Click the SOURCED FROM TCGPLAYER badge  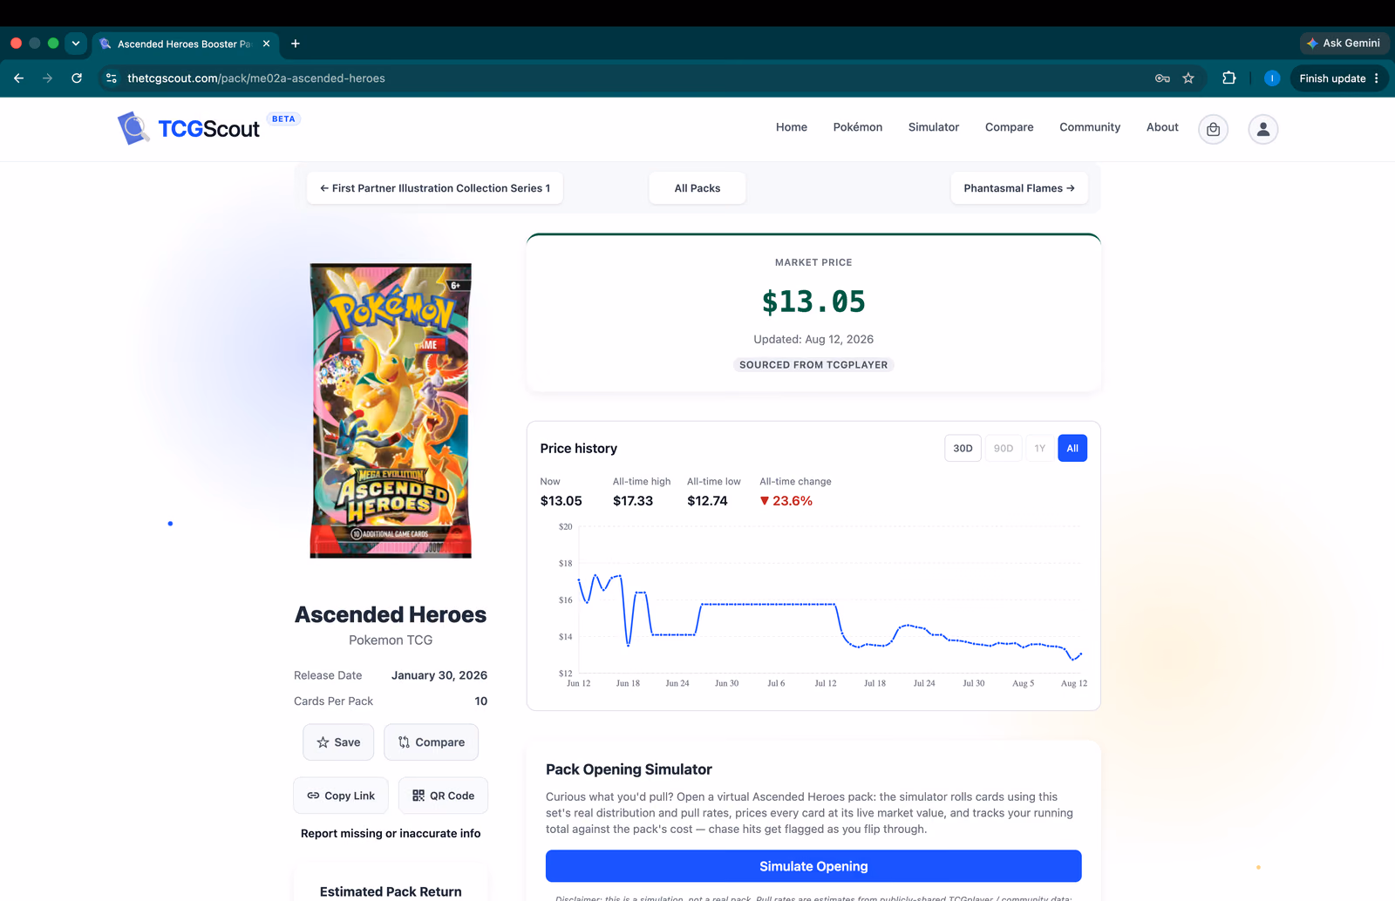coord(813,365)
